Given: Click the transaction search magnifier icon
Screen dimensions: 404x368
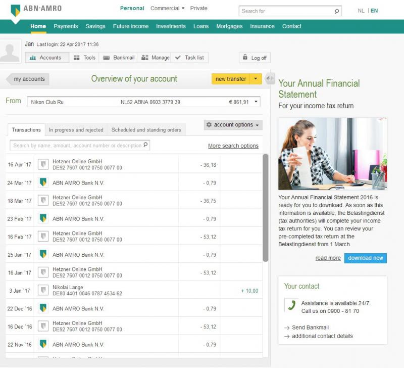Looking at the screenshot, I should click(x=145, y=145).
